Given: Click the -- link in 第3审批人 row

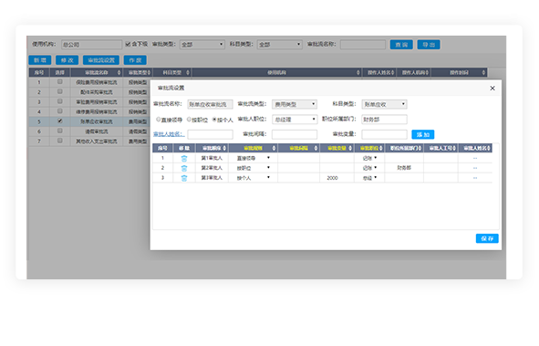Looking at the screenshot, I should 475,178.
